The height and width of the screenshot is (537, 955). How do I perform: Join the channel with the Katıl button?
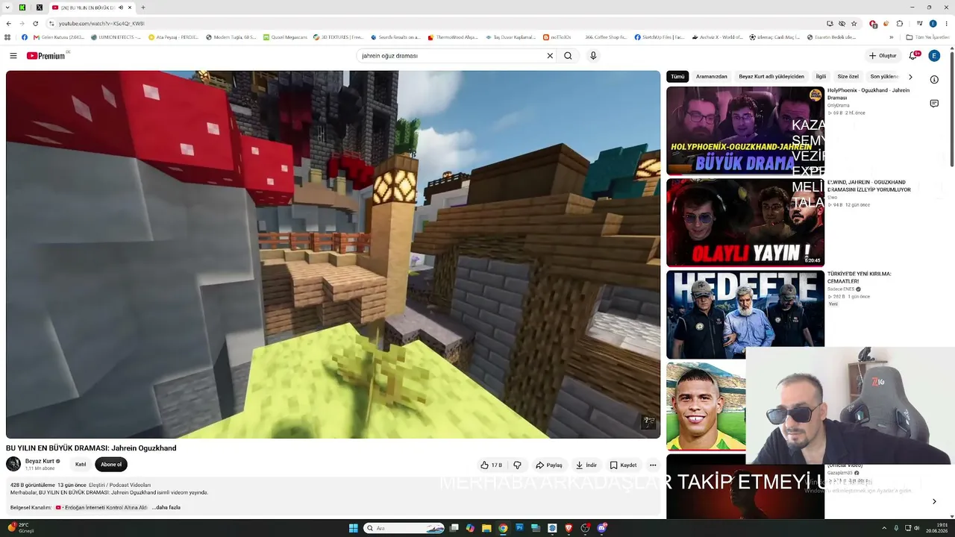pos(81,465)
